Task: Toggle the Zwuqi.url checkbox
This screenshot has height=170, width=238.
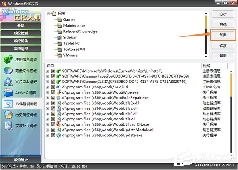Action: pos(53,87)
